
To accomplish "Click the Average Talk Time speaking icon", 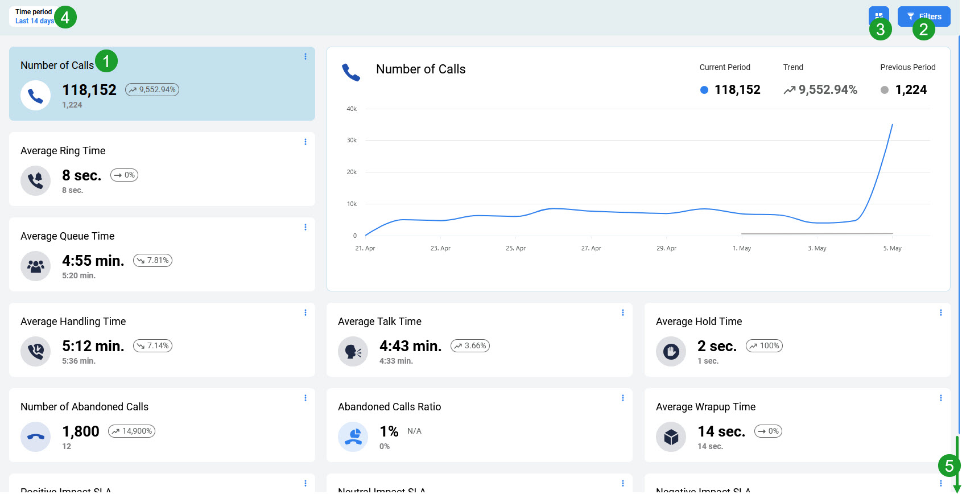I will point(353,351).
